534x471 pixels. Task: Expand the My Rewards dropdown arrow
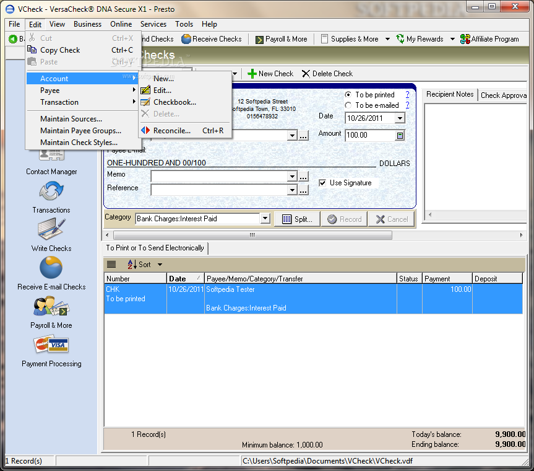[x=452, y=39]
